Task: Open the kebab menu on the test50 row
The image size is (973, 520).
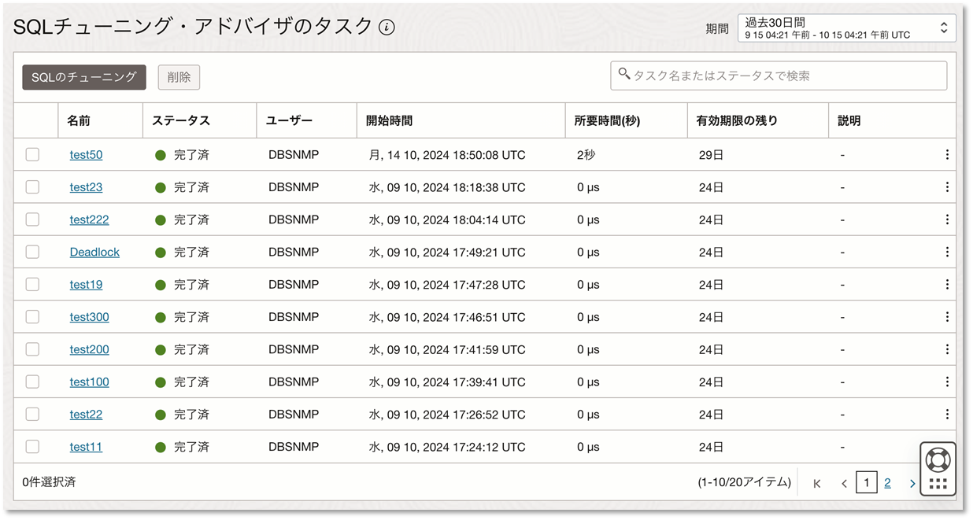Action: [947, 154]
